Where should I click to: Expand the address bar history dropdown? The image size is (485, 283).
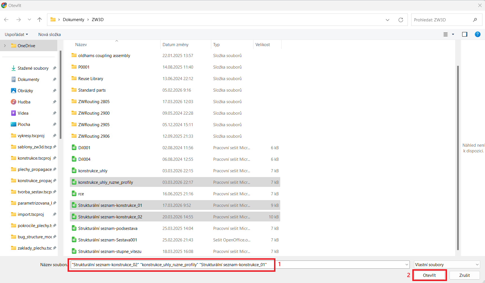[387, 20]
